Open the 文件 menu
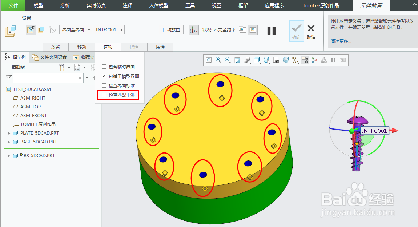This screenshot has height=227, width=418. click(13, 5)
